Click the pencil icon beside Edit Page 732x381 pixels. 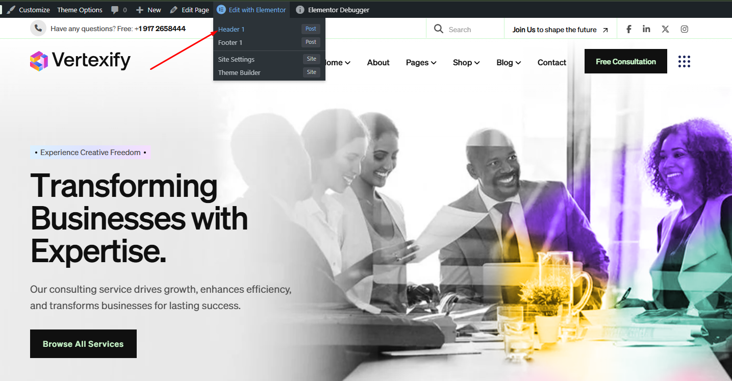(174, 10)
